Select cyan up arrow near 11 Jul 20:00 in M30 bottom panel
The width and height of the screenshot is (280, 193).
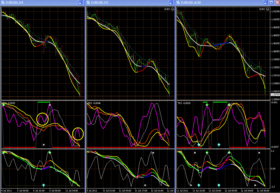pyautogui.click(x=219, y=185)
